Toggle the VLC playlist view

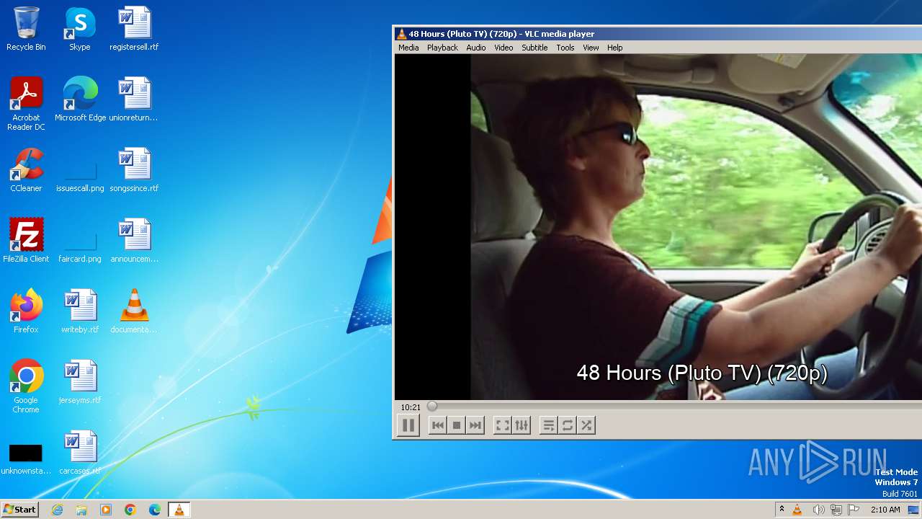point(549,425)
